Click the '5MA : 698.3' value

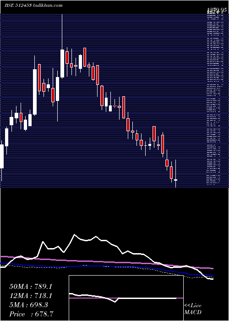coord(28,305)
